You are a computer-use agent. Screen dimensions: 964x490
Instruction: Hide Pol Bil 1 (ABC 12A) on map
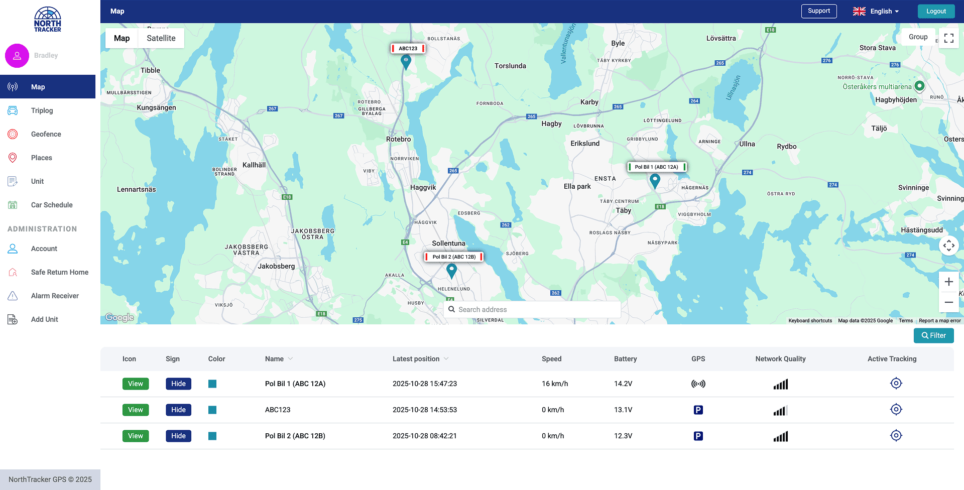tap(178, 384)
